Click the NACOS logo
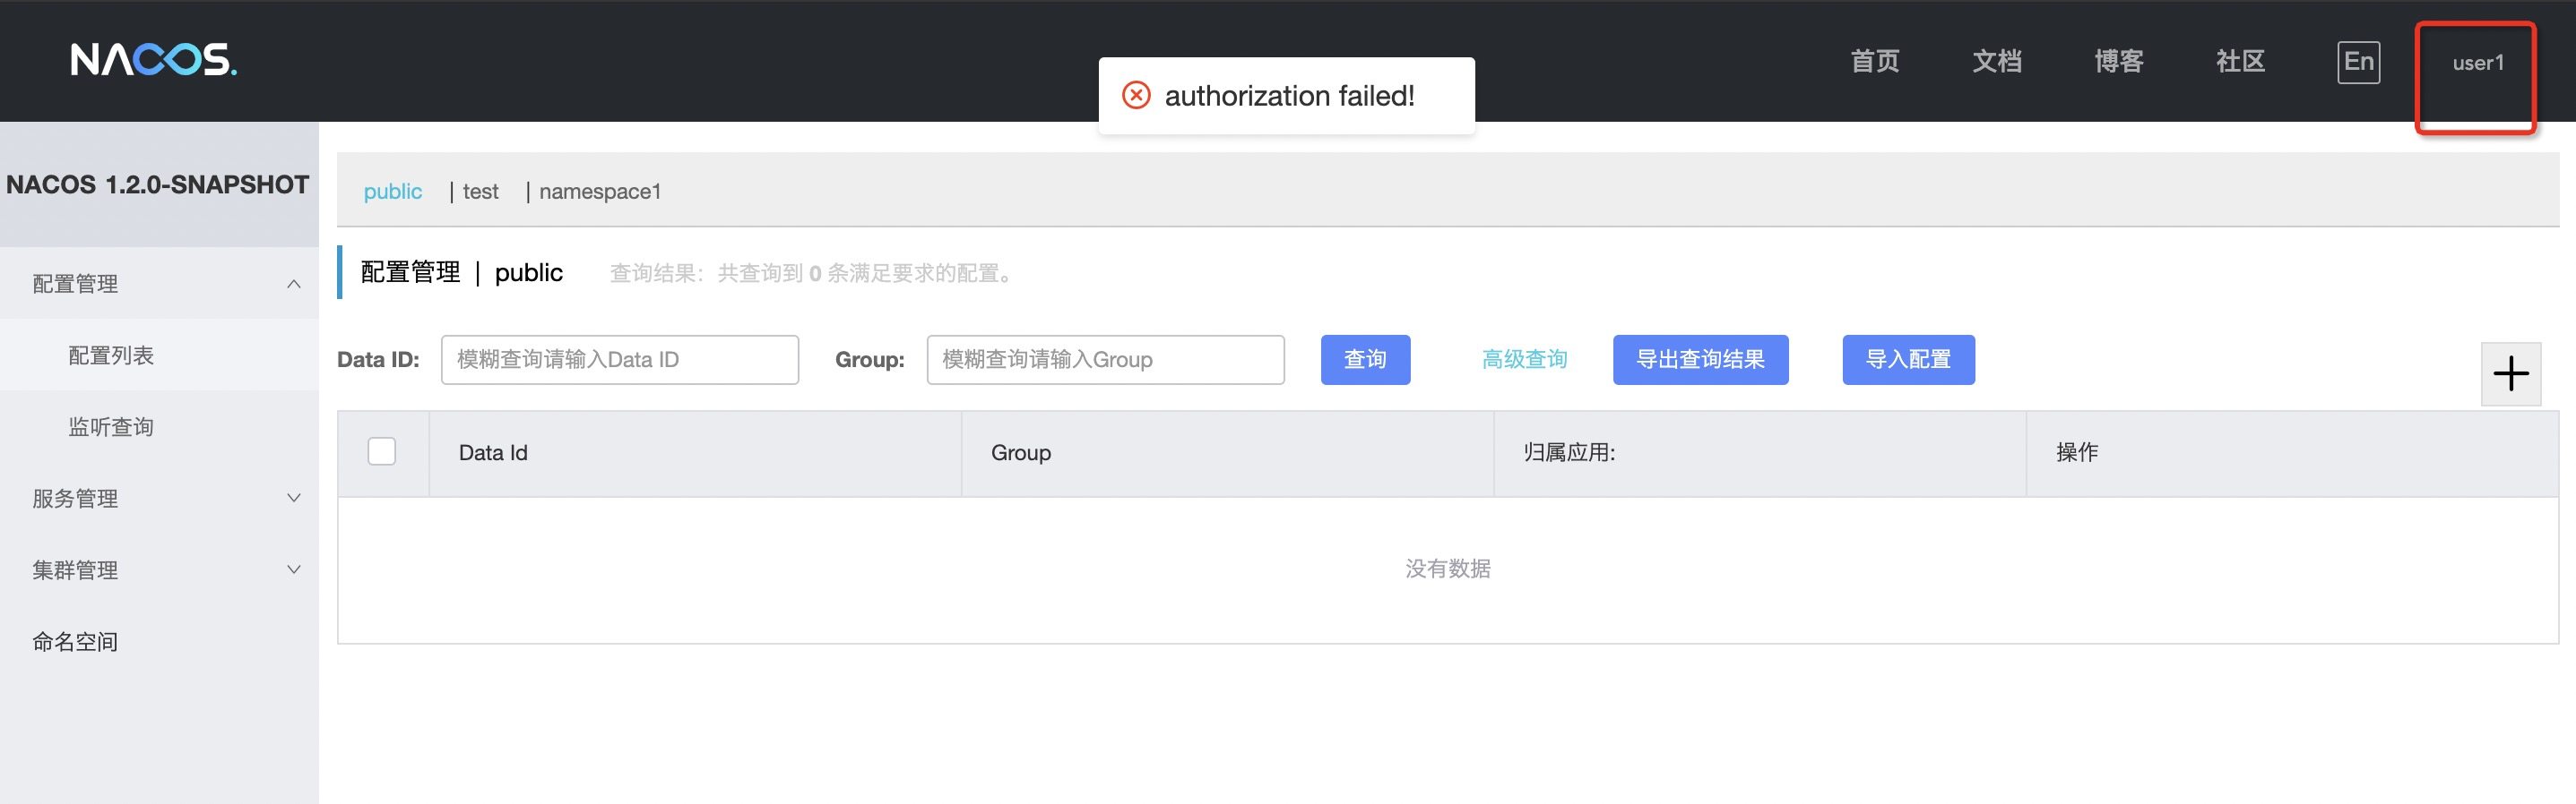 click(154, 60)
